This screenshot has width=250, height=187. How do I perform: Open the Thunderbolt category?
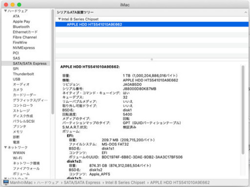coord(23,74)
